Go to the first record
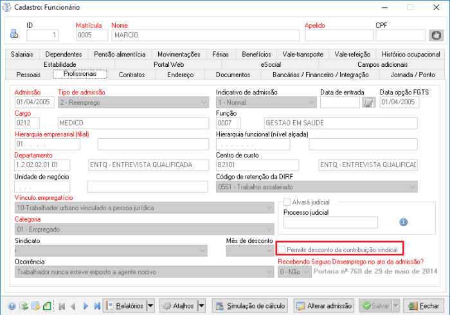The height and width of the screenshot is (315, 450). point(61,305)
